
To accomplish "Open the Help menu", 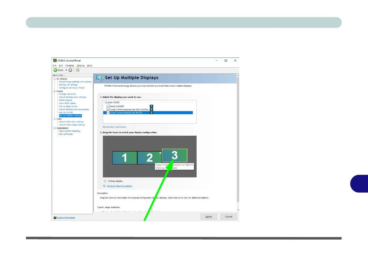I will (x=89, y=66).
